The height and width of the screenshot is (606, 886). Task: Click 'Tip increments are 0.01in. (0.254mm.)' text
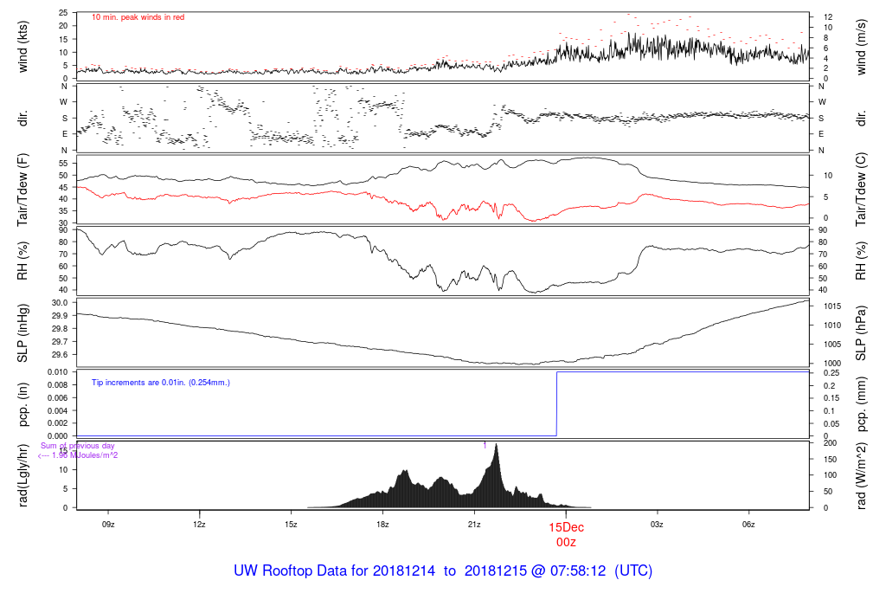[x=160, y=383]
